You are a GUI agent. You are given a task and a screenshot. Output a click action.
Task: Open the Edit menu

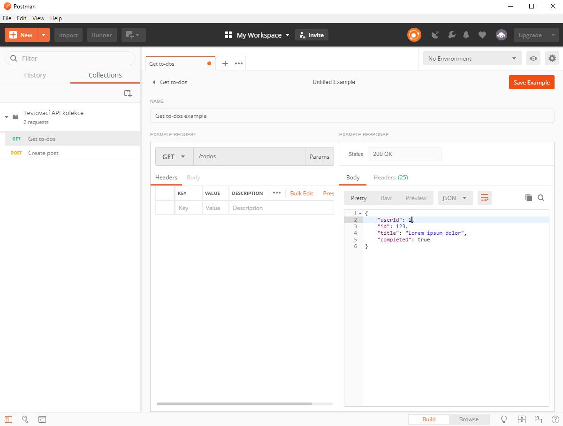[22, 18]
